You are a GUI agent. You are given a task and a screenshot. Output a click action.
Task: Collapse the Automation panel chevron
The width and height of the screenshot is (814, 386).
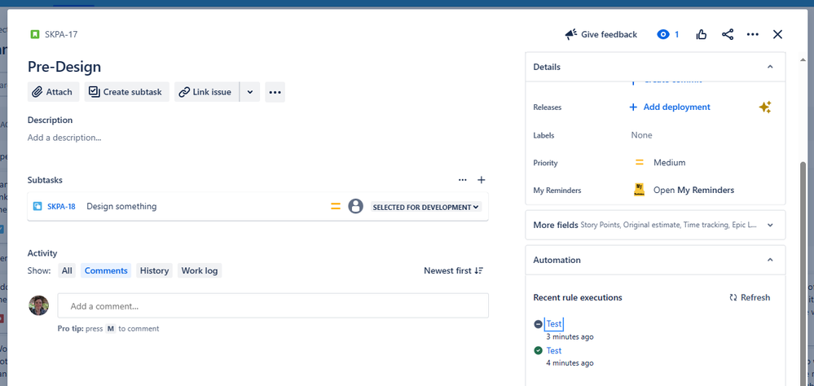pyautogui.click(x=770, y=260)
